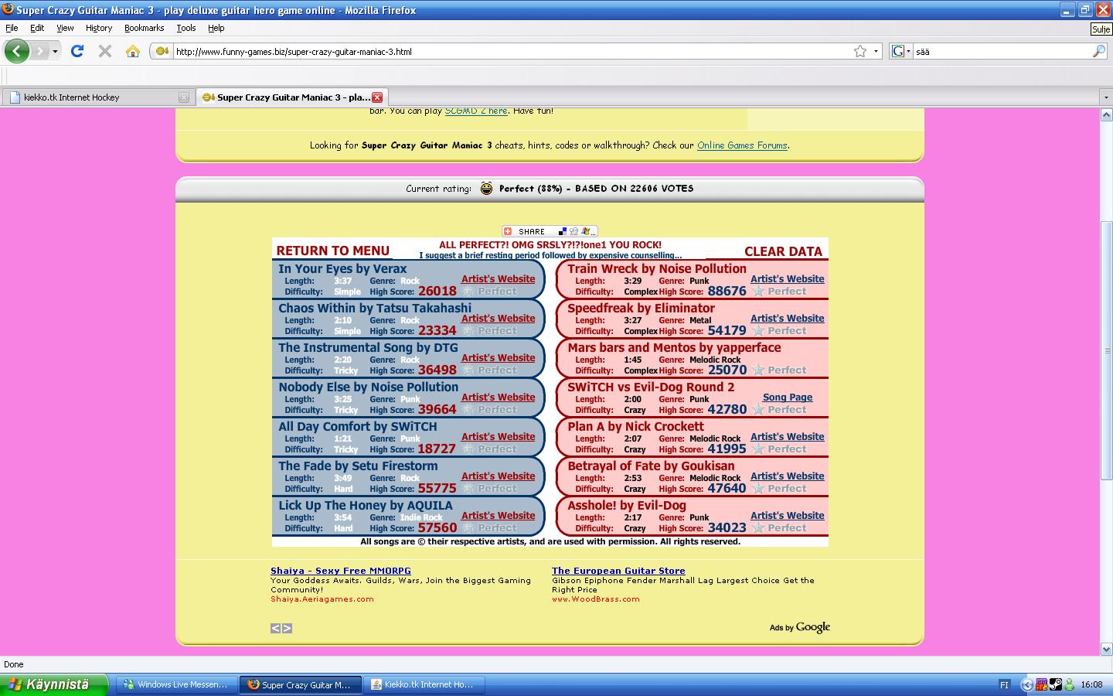Viewport: 1113px width, 696px height.
Task: Reload the page with the refresh icon
Action: pos(77,51)
